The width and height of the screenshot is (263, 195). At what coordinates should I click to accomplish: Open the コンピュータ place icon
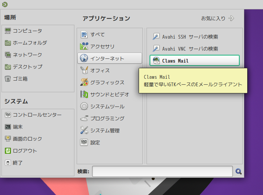(x=8, y=31)
